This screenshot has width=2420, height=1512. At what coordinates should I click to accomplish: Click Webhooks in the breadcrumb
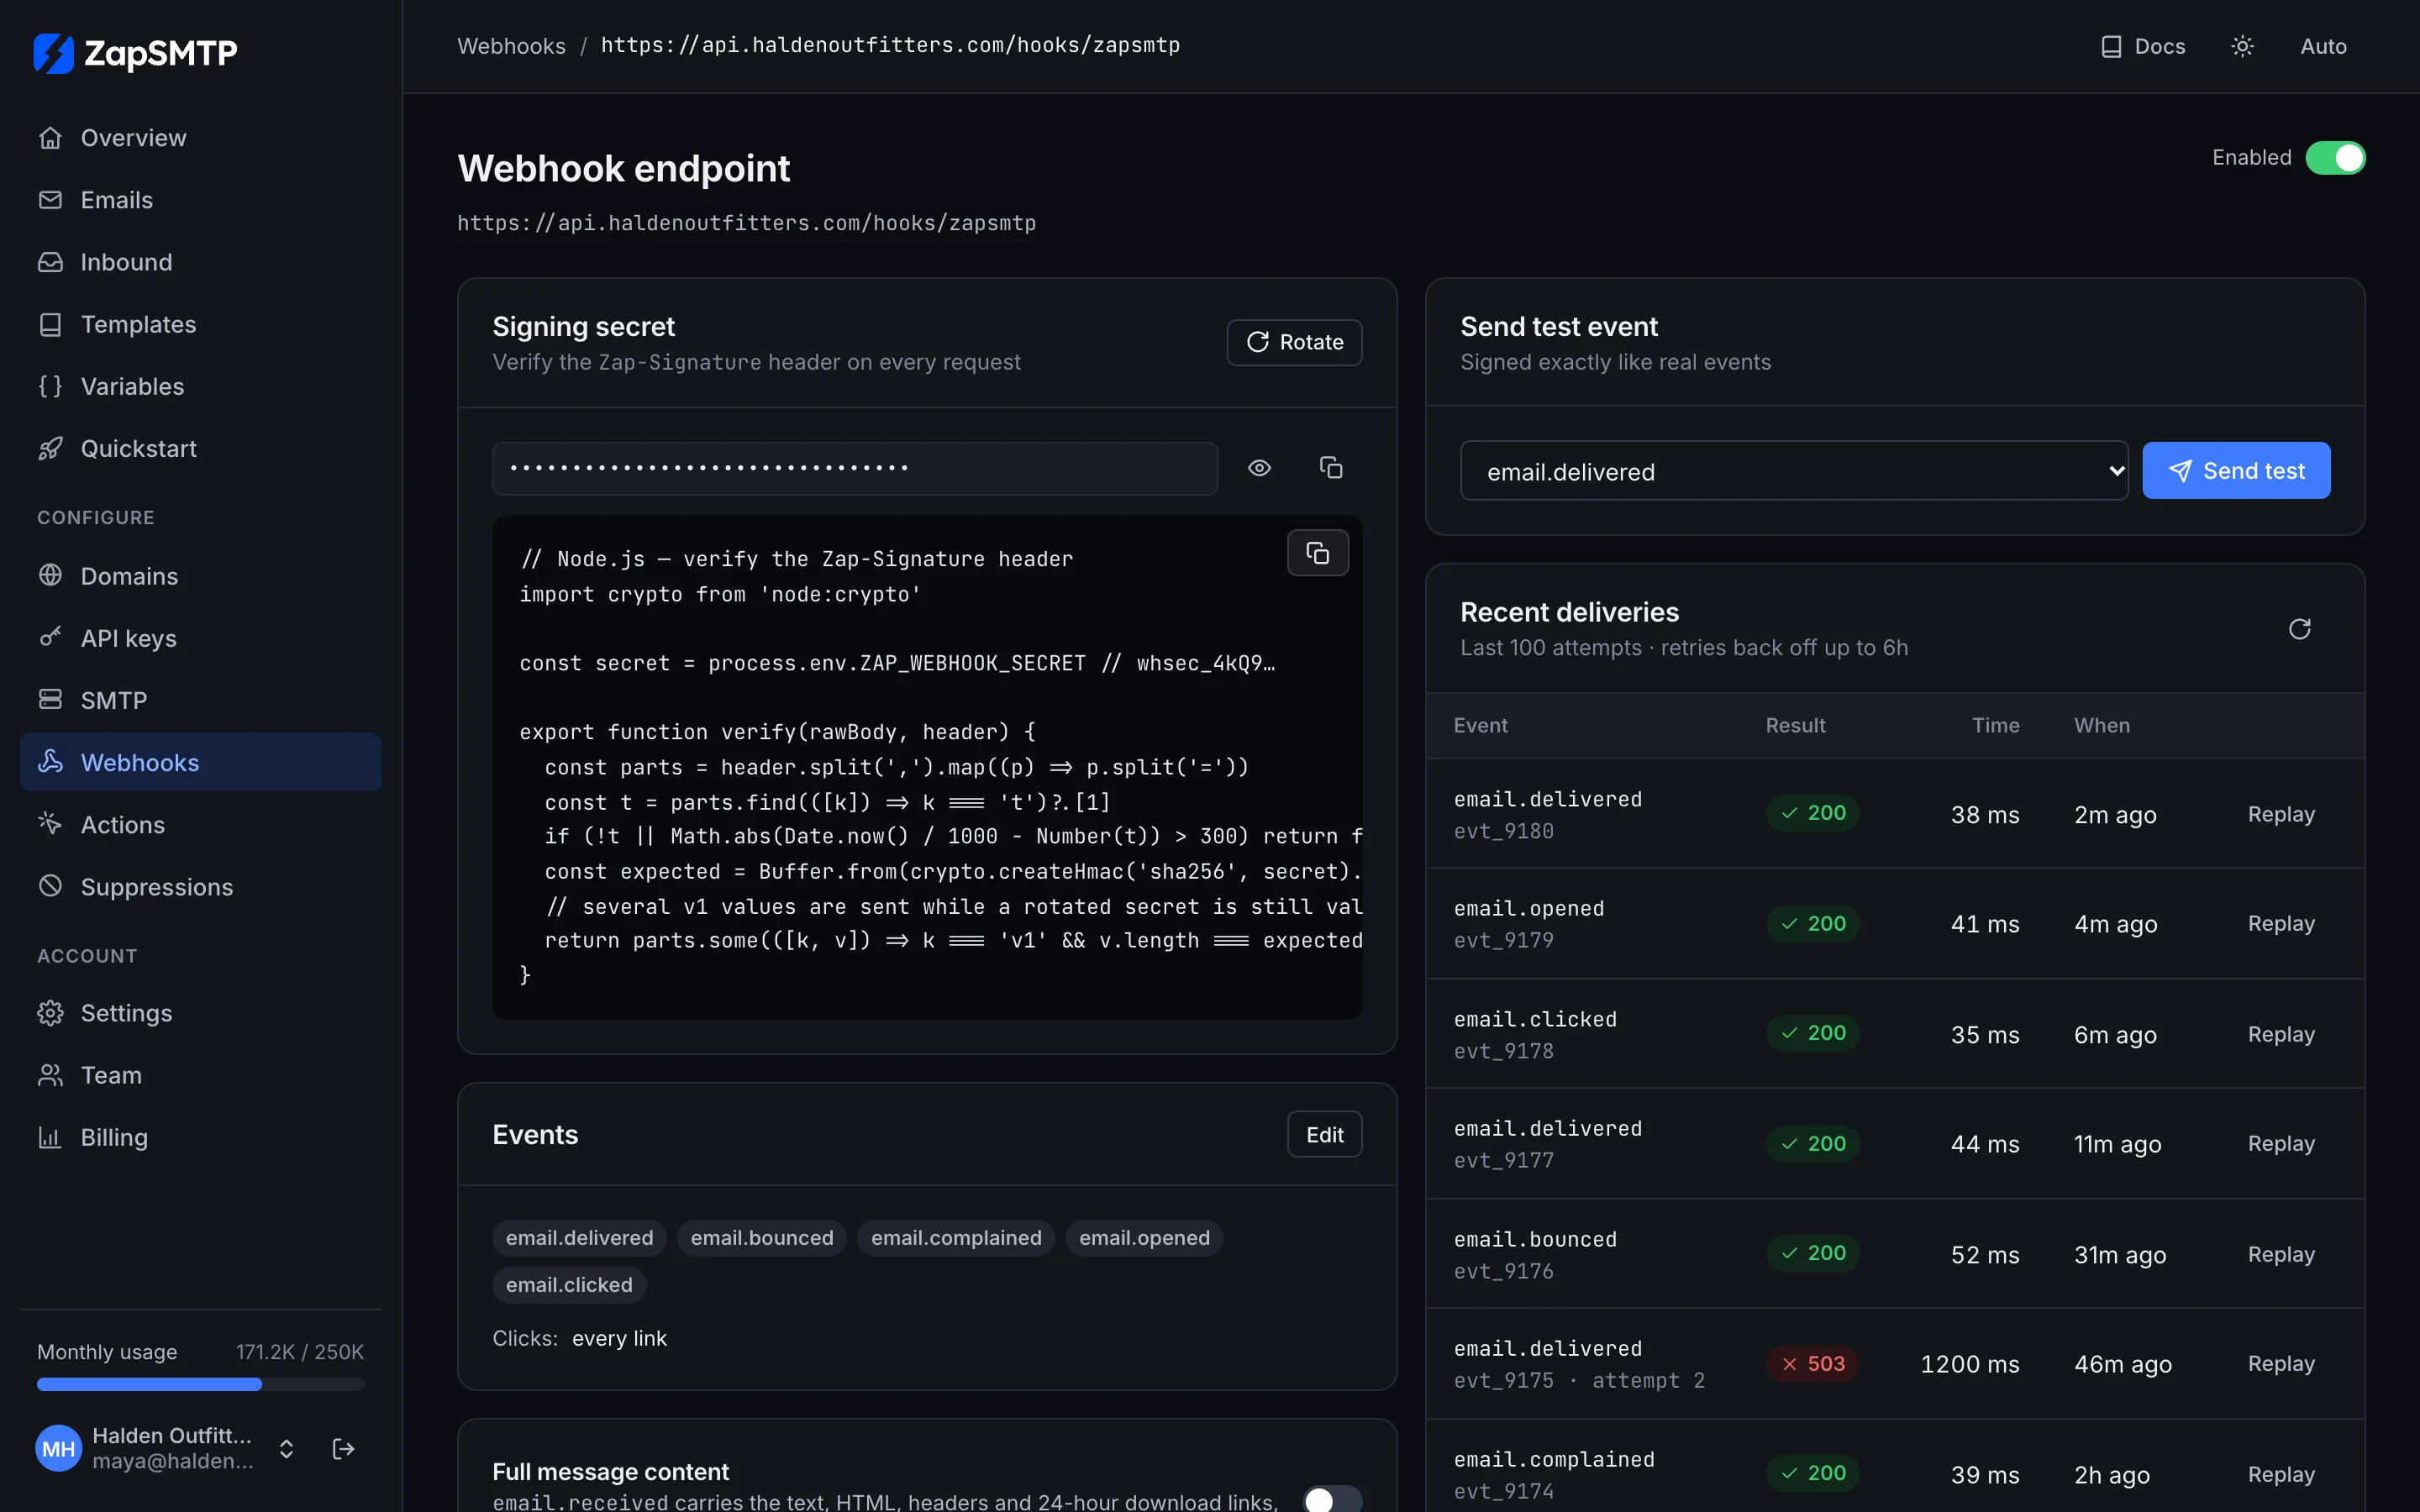(511, 46)
